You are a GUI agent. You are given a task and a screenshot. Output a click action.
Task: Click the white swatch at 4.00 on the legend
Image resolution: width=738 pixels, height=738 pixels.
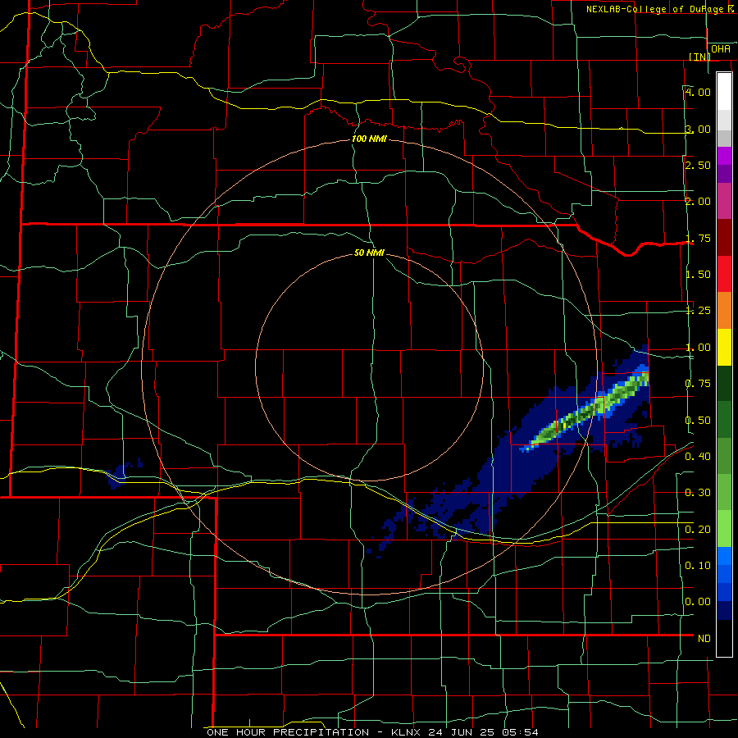724,91
